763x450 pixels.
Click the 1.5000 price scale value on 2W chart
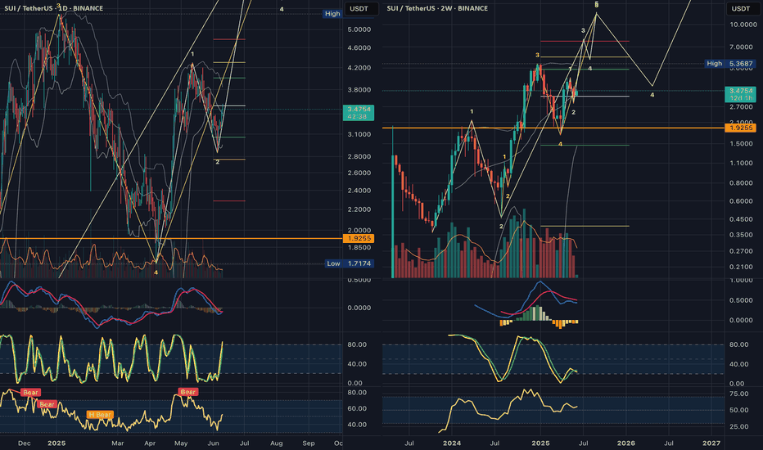click(741, 143)
